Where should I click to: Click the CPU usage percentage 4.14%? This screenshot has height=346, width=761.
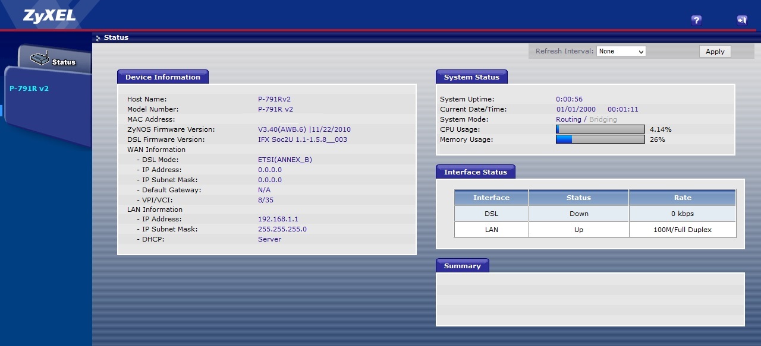(x=661, y=129)
